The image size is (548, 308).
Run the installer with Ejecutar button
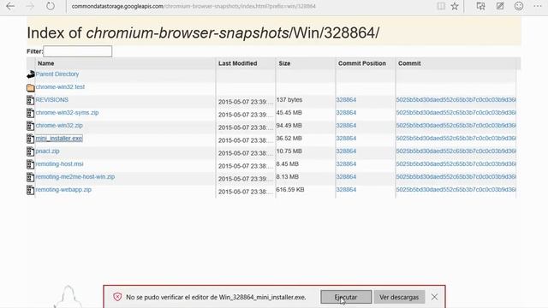tap(346, 297)
